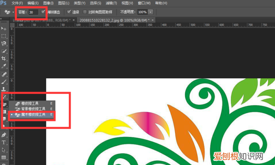
Task: Open the 类型(Y) menu
Action: (x=79, y=3)
